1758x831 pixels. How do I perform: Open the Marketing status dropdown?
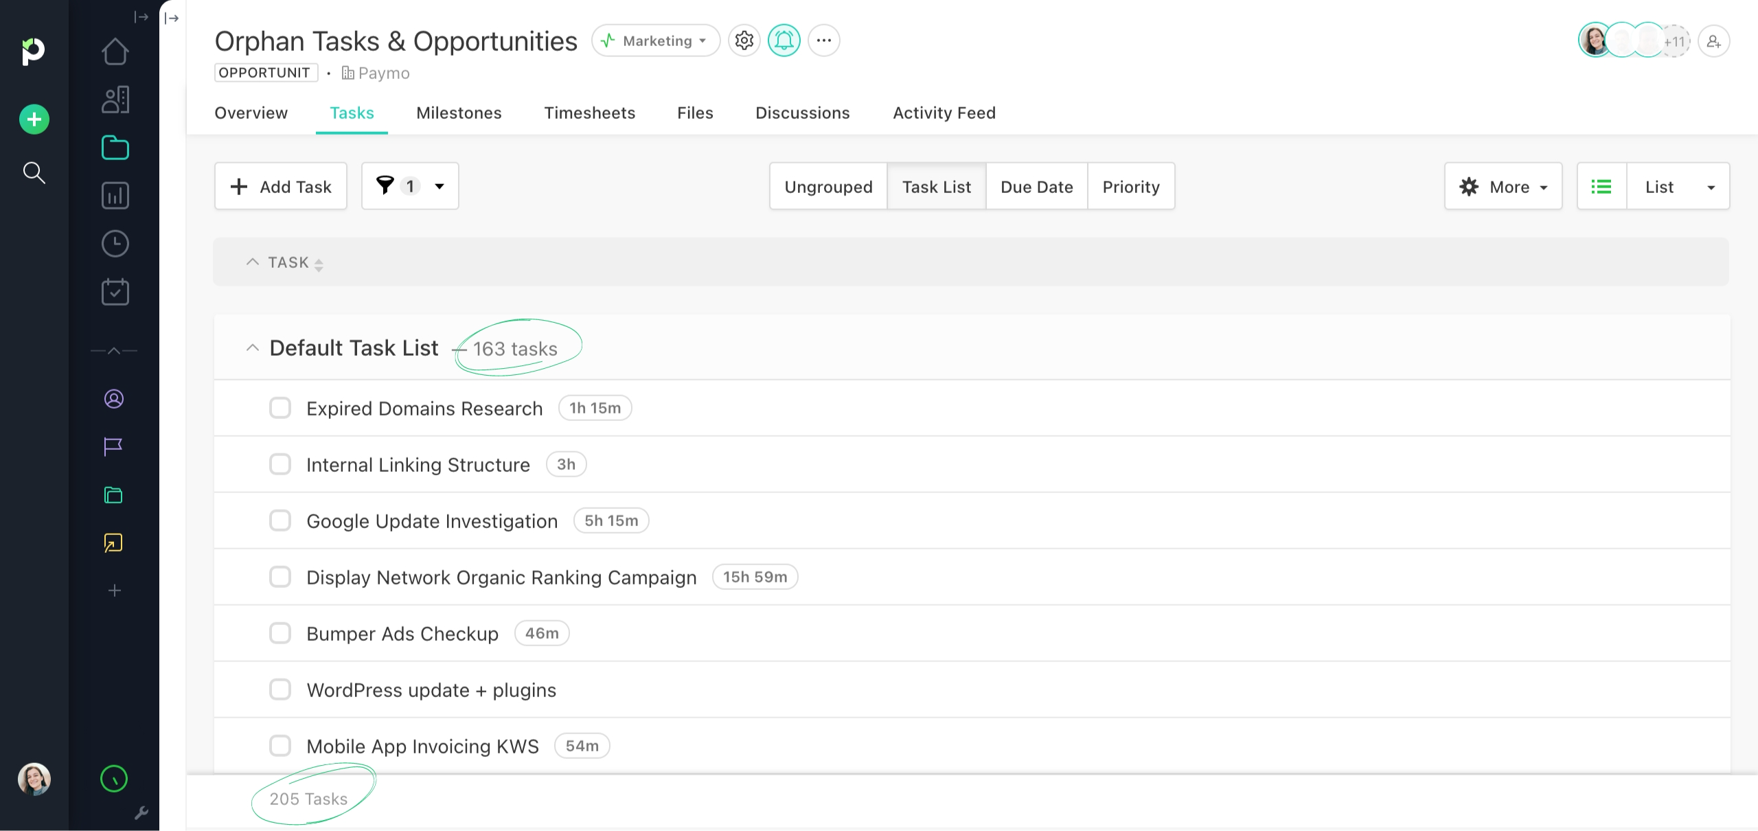[x=655, y=41]
